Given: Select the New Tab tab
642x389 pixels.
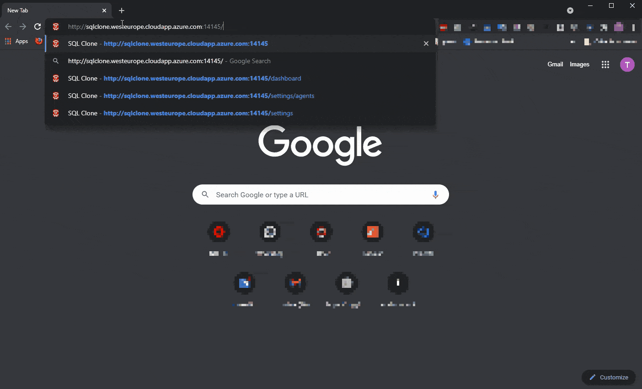Looking at the screenshot, I should [56, 11].
